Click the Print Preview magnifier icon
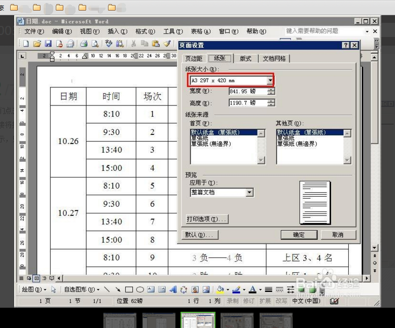 [95, 44]
